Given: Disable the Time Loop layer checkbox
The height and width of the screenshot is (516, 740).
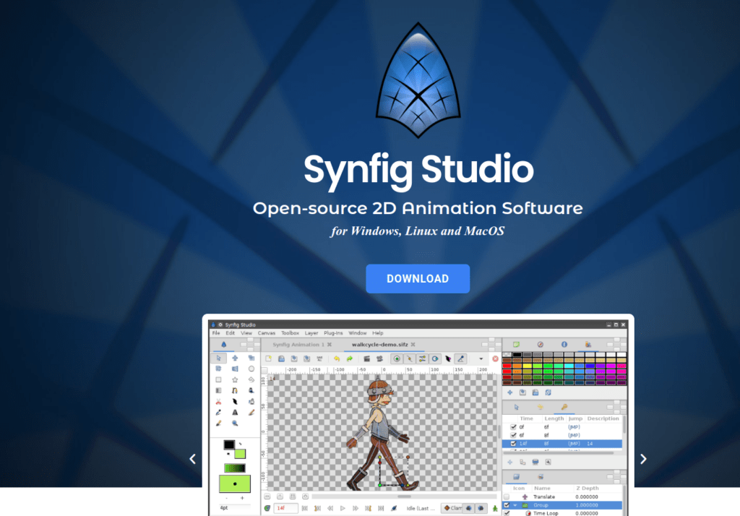Looking at the screenshot, I should click(507, 513).
